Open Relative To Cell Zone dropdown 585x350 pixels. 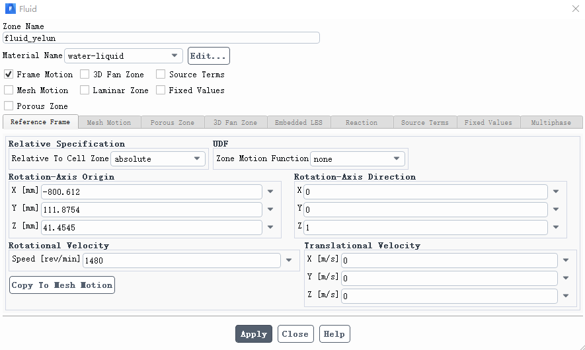click(x=158, y=158)
